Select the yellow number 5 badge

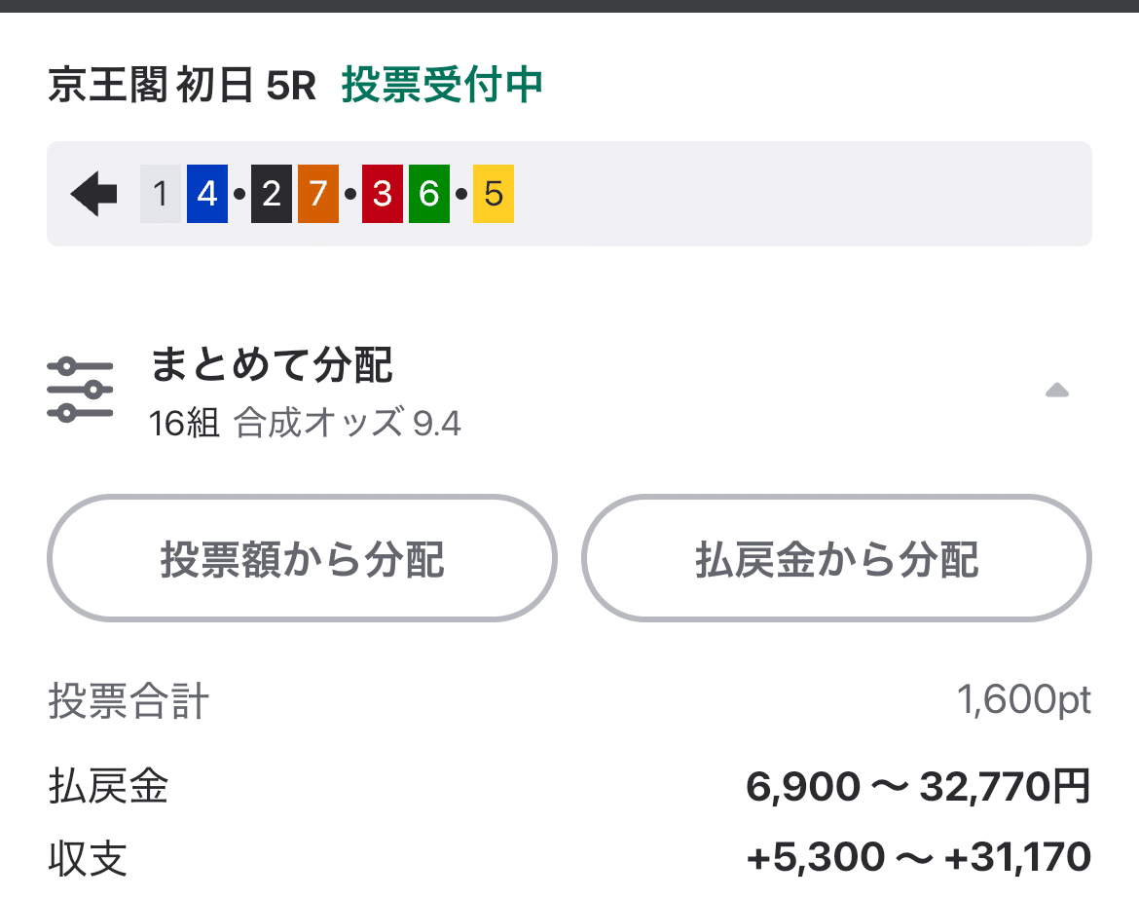click(x=493, y=194)
